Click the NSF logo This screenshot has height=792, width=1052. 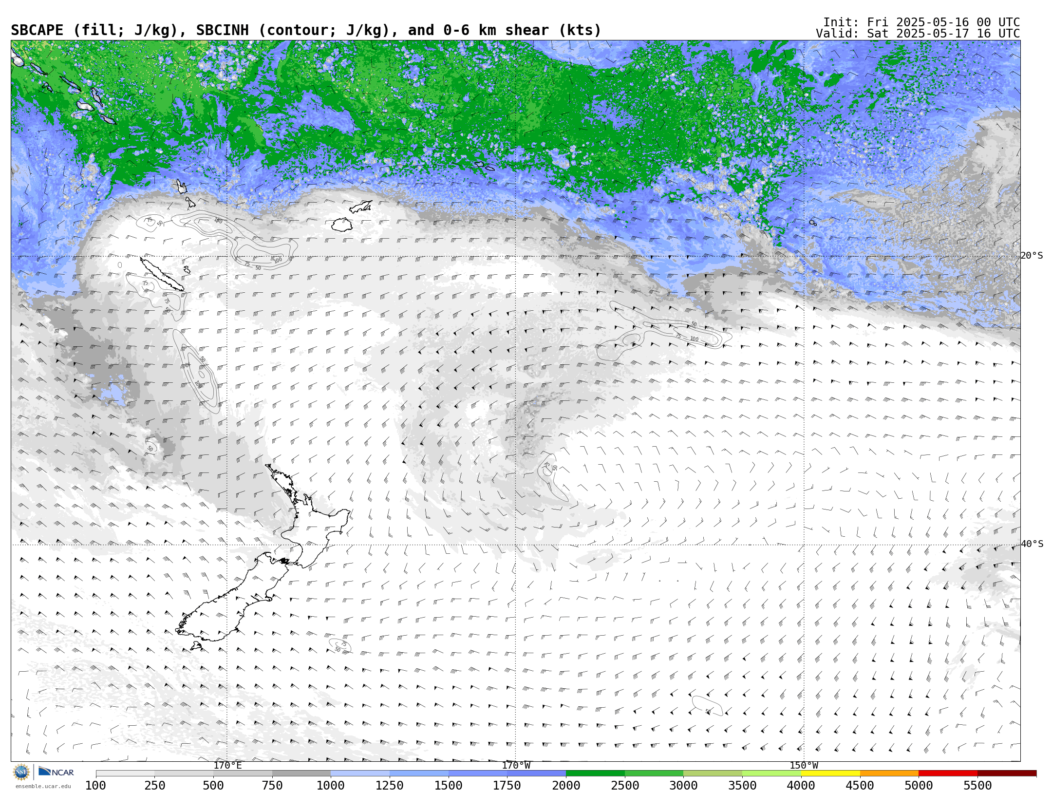(x=21, y=772)
